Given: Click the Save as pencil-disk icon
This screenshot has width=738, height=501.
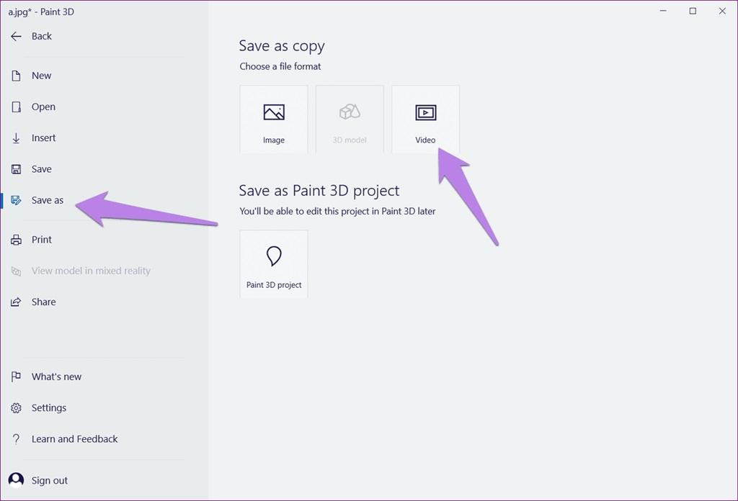Looking at the screenshot, I should point(16,200).
